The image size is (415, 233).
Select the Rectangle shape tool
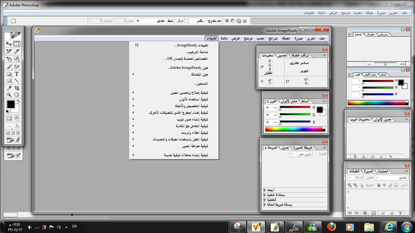(x=9, y=74)
